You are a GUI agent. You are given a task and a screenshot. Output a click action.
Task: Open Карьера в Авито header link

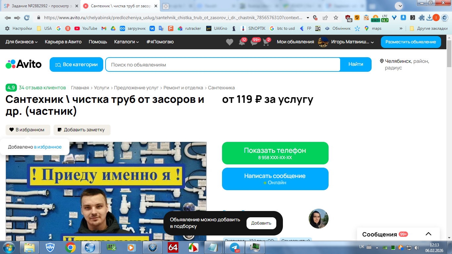pyautogui.click(x=63, y=42)
